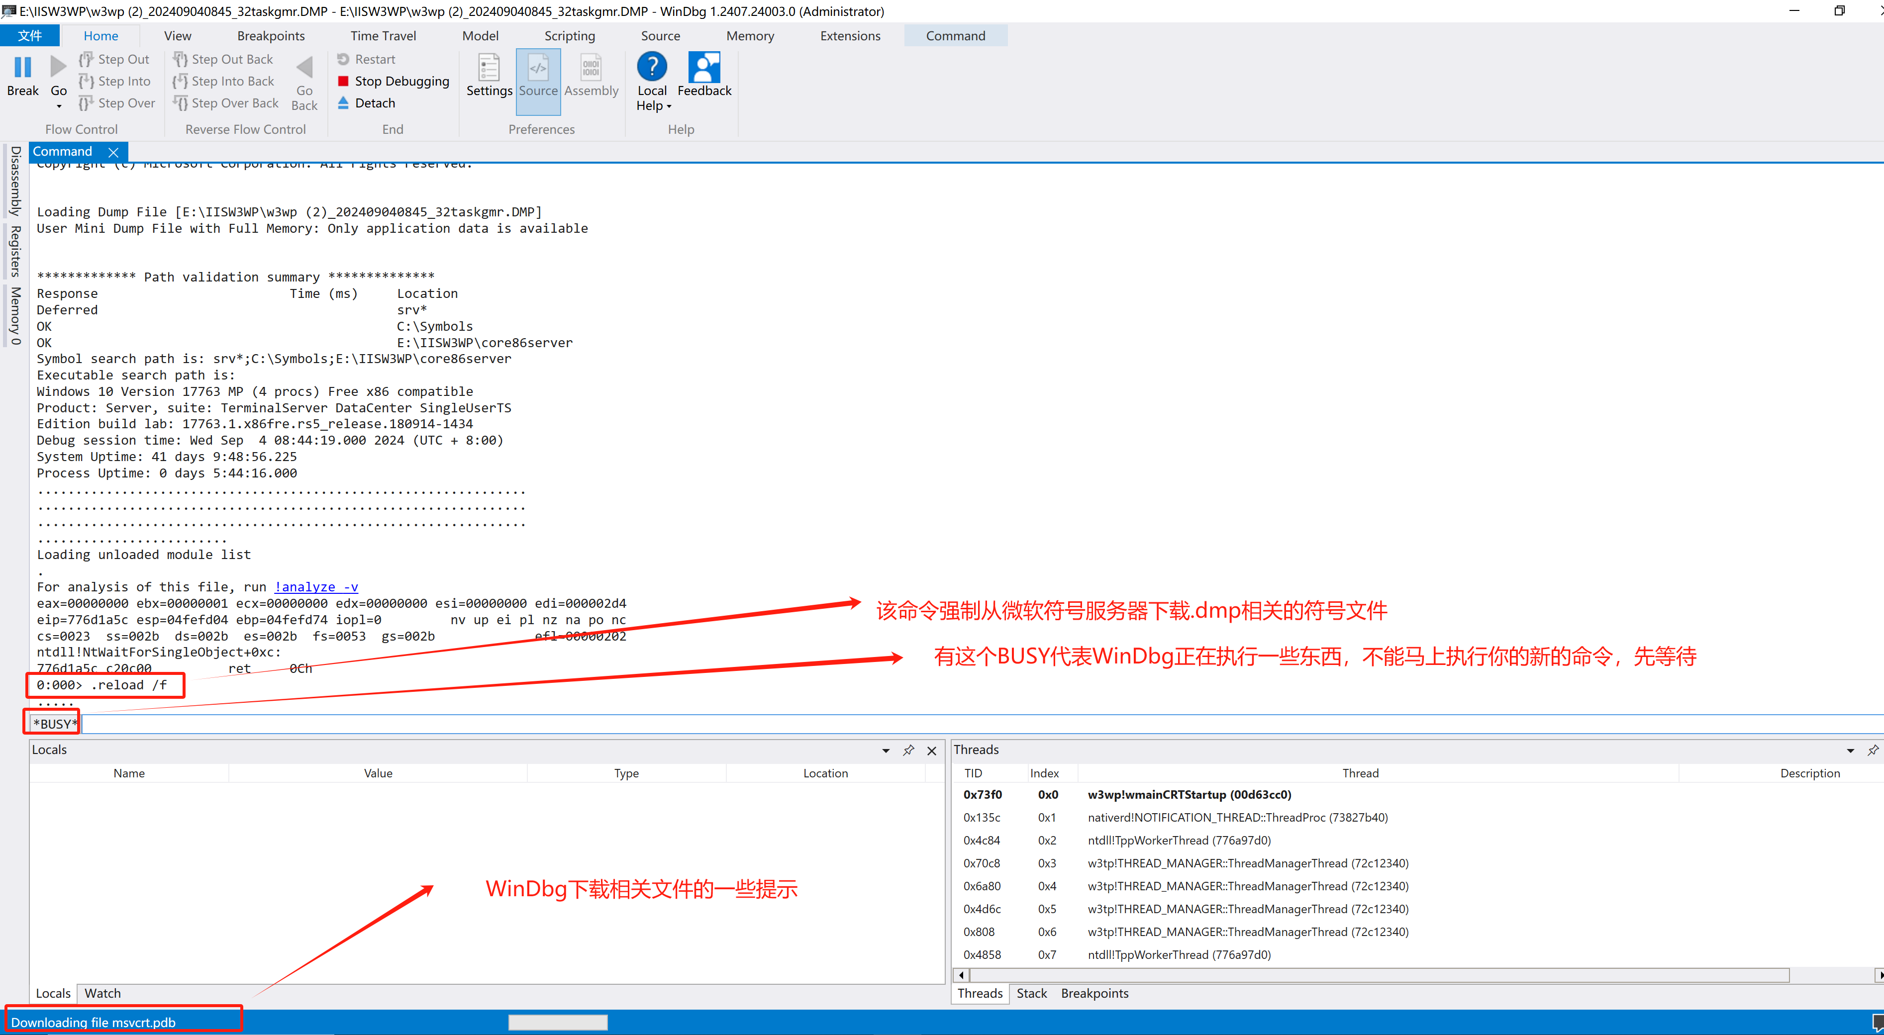Switch to the Breakpoints ribbon tab
Viewport: 1884px width, 1035px height.
coord(271,36)
